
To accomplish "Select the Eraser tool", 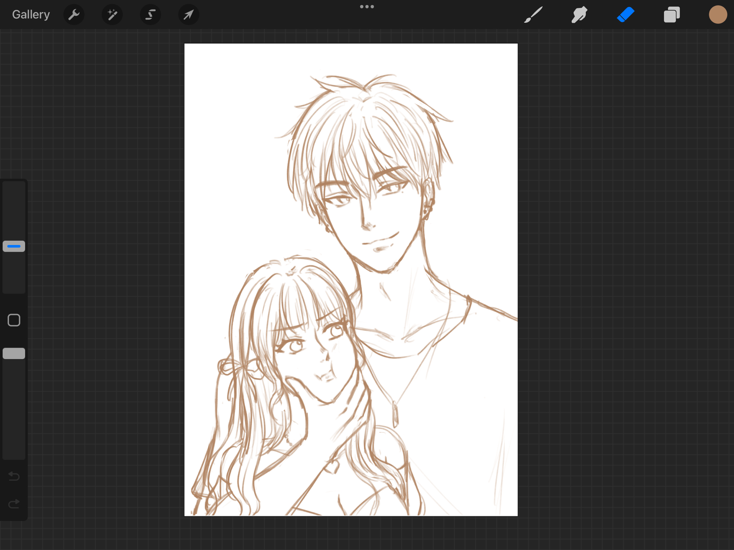I will coord(625,15).
